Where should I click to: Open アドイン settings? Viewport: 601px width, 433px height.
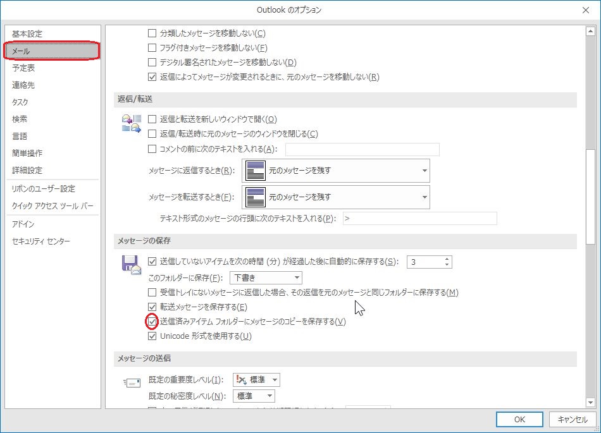[x=52, y=224]
